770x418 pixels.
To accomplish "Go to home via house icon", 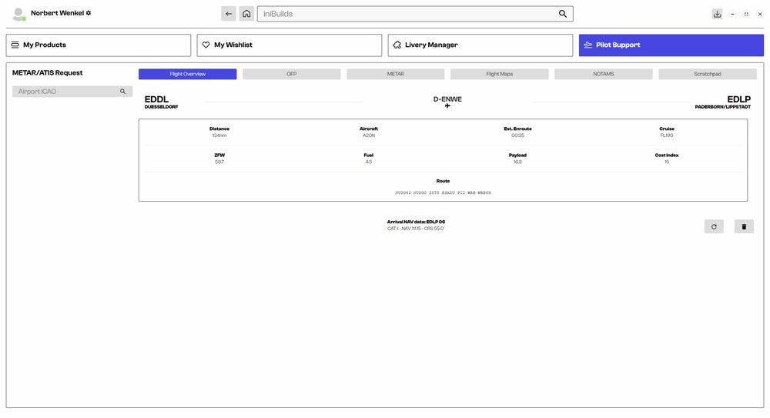I will (x=246, y=14).
